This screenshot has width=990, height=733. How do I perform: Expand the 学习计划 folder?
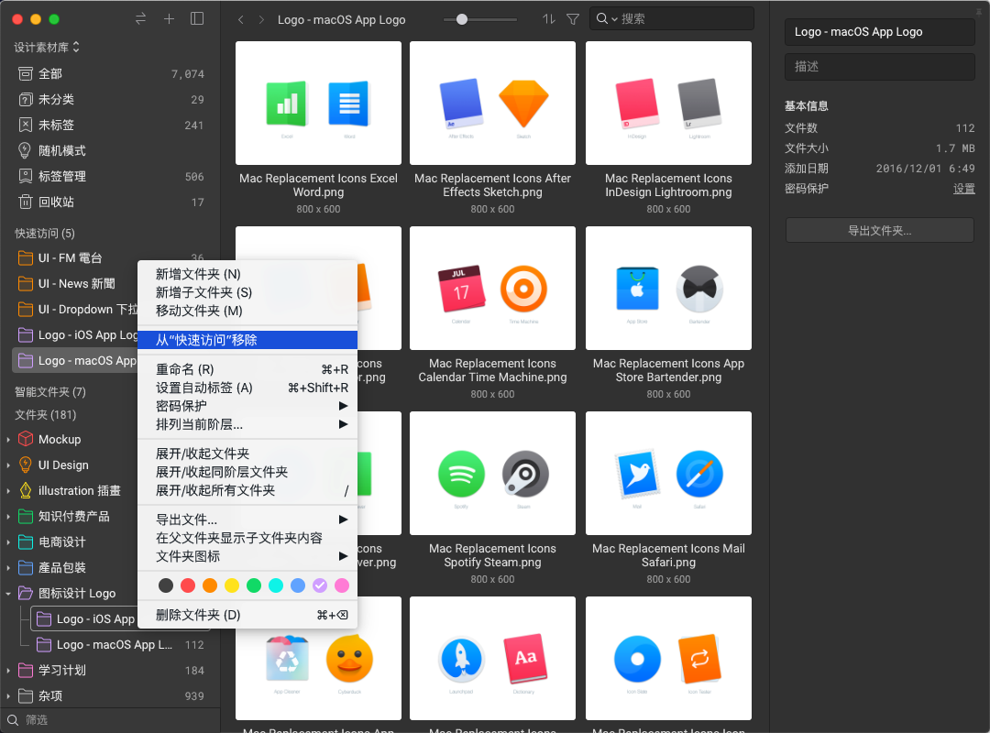click(x=8, y=671)
